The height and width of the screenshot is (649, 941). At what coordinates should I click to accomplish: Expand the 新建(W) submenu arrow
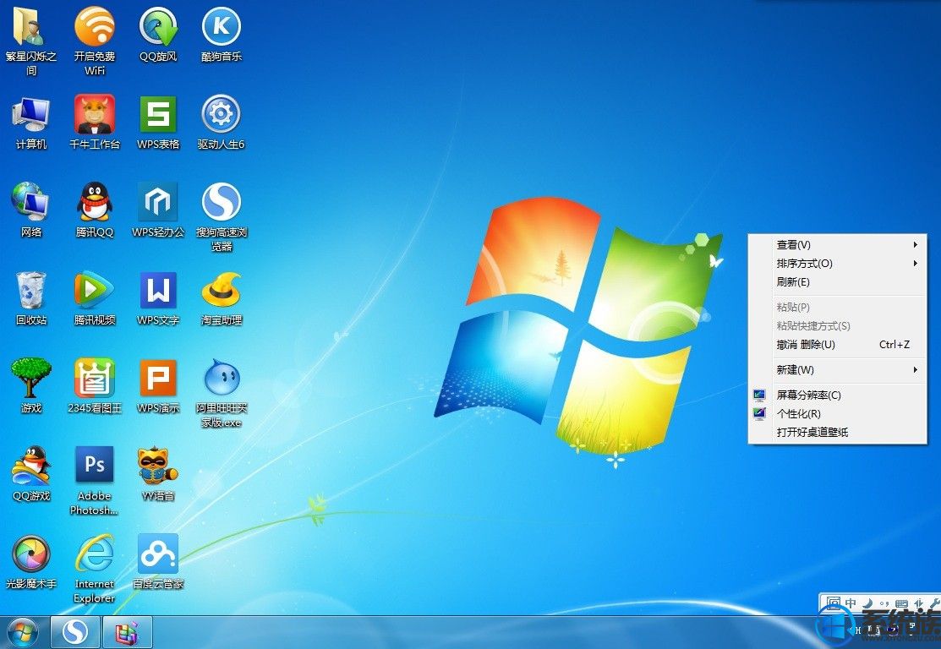point(915,369)
